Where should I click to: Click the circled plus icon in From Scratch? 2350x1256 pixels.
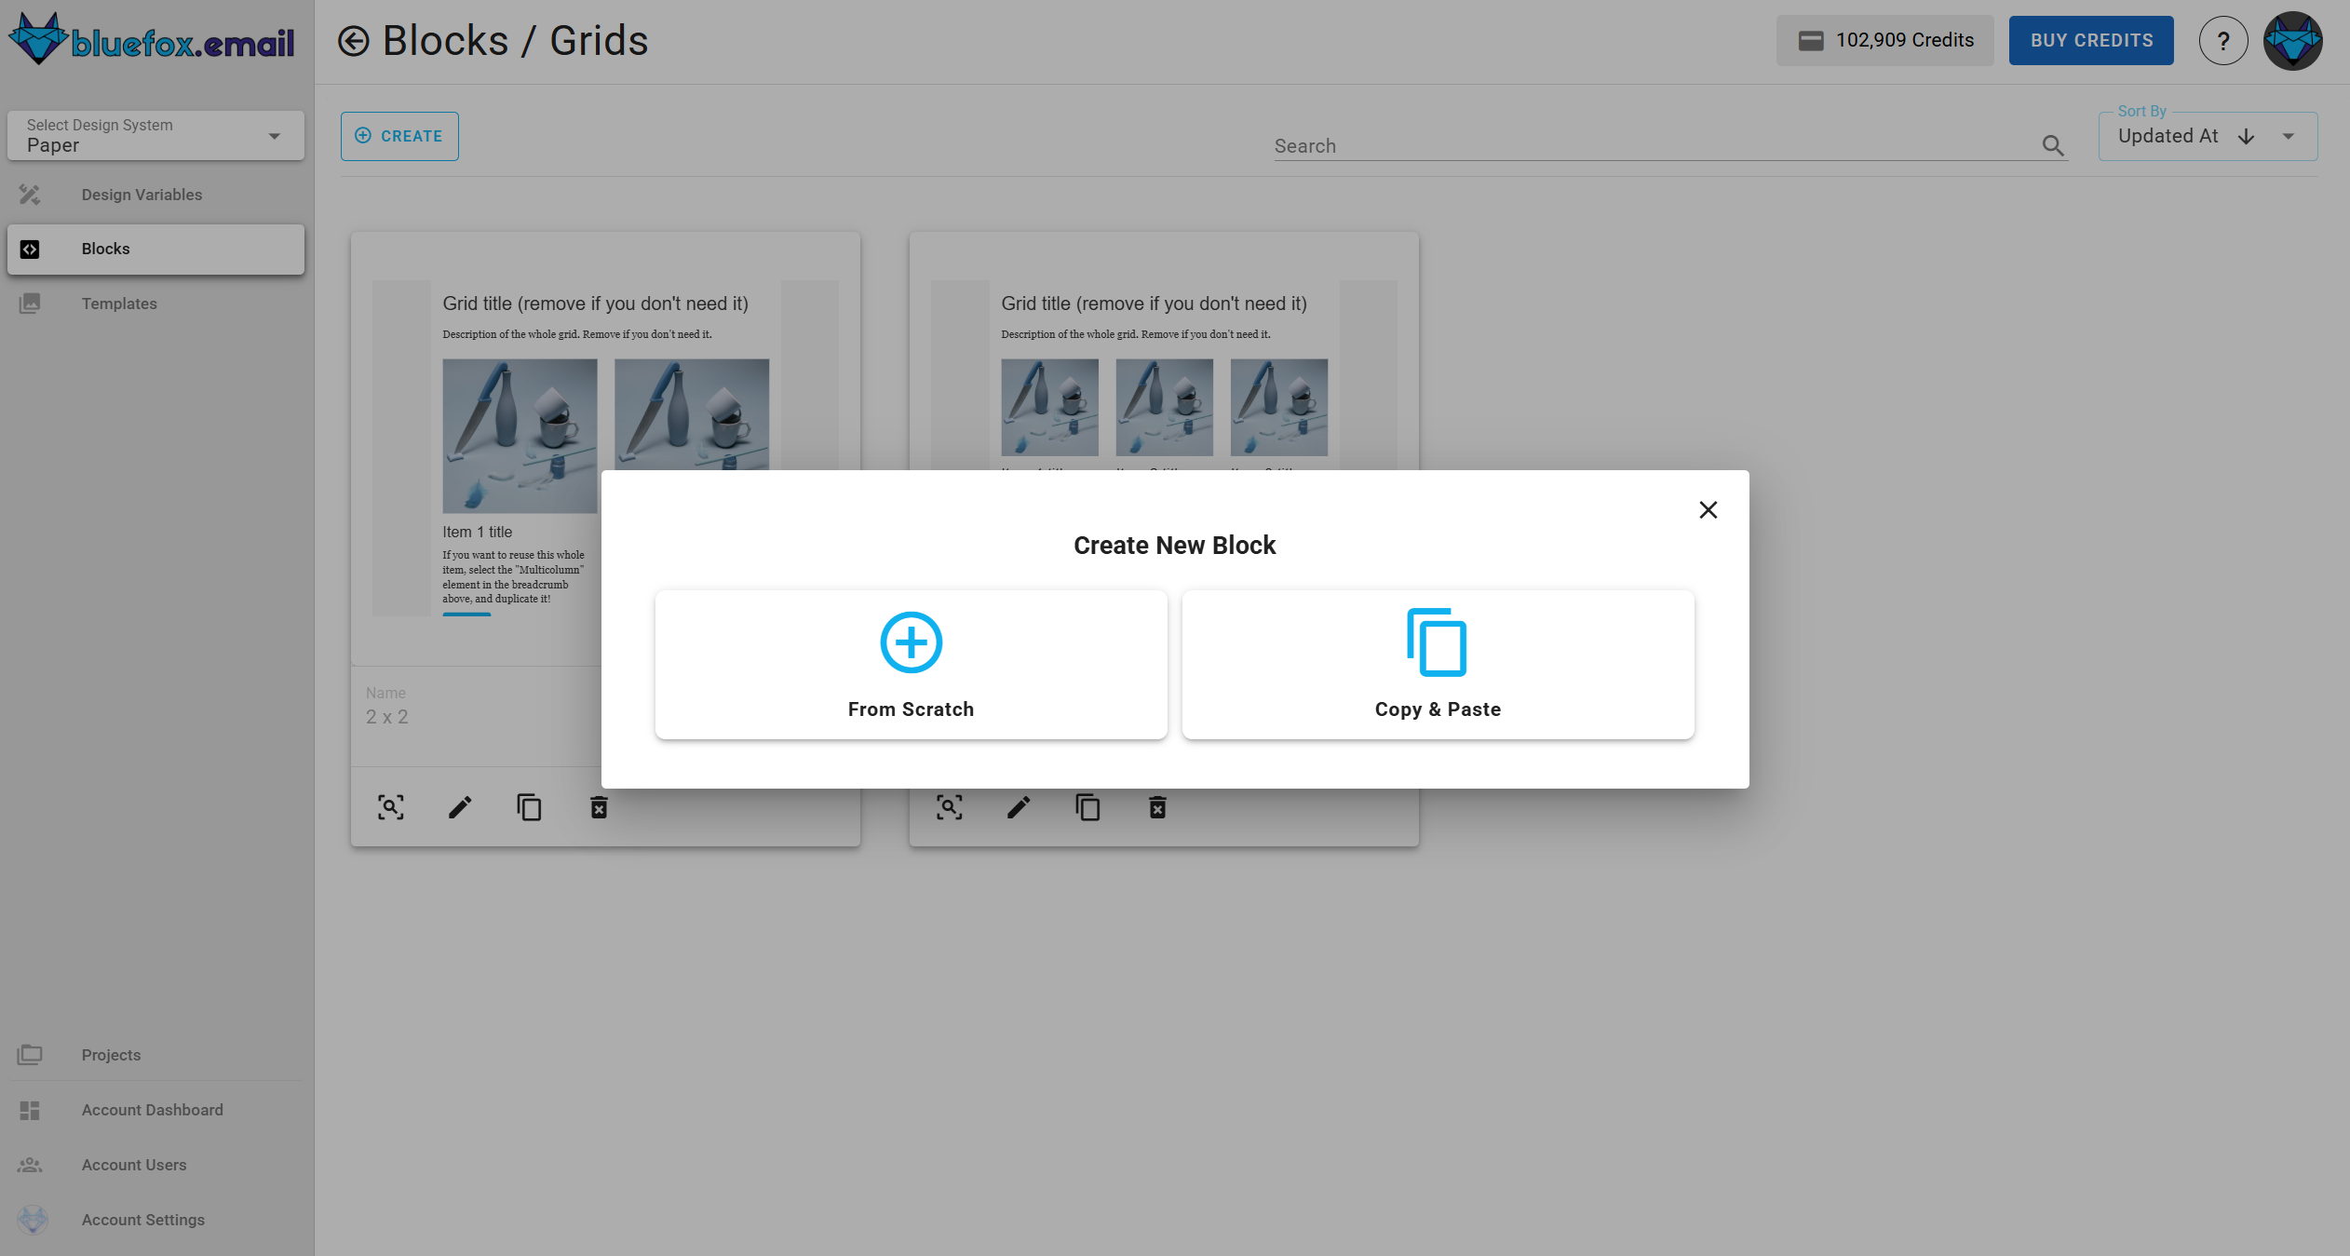point(911,642)
